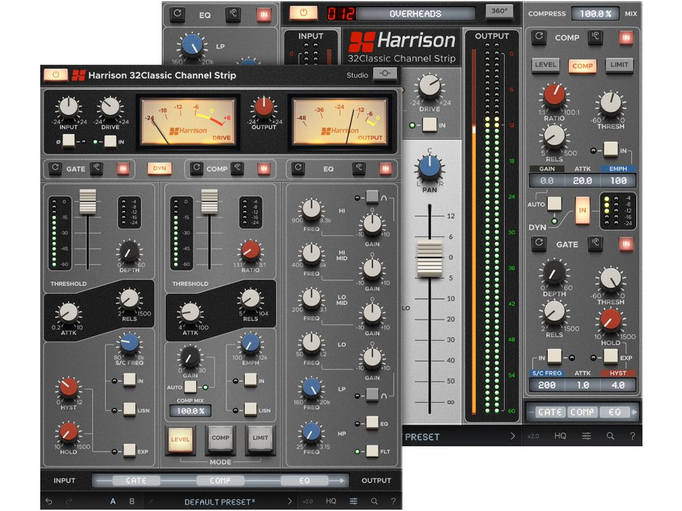This screenshot has height=511, width=682.
Task: Click the magnifier icon in rear window footer
Action: click(x=610, y=436)
